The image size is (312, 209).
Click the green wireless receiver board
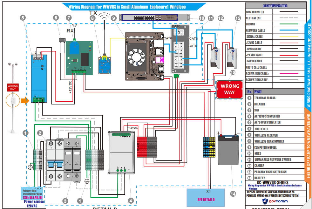79,58
